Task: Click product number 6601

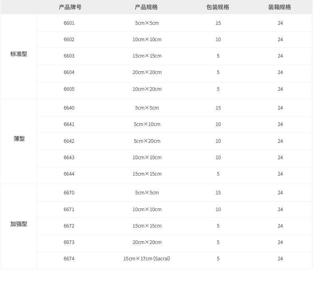Action: 69,23
